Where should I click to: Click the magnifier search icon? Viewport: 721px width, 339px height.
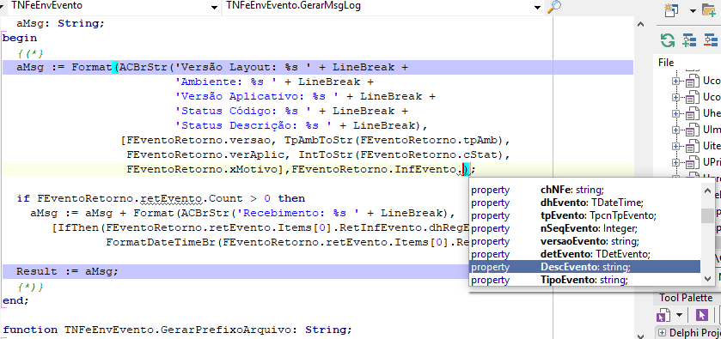tap(555, 6)
